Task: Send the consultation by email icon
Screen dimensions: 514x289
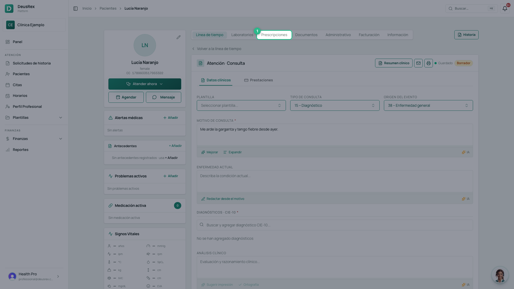Action: (418, 63)
